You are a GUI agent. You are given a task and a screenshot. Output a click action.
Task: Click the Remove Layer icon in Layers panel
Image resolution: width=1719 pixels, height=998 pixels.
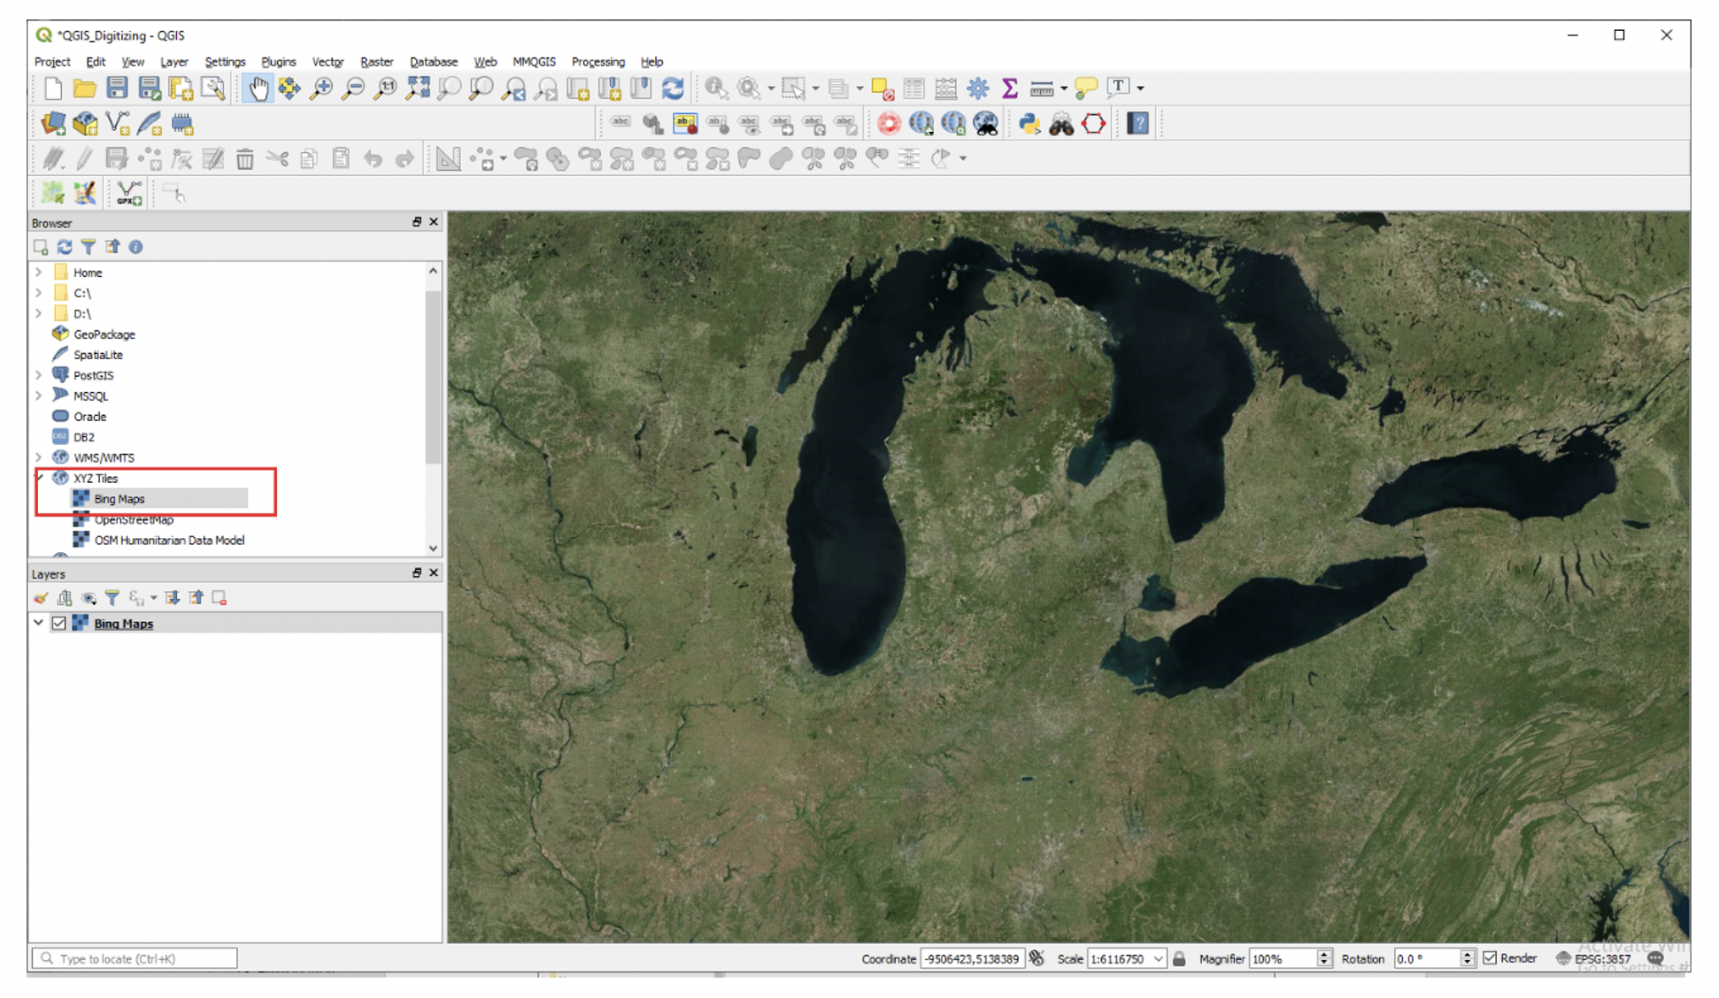click(220, 598)
